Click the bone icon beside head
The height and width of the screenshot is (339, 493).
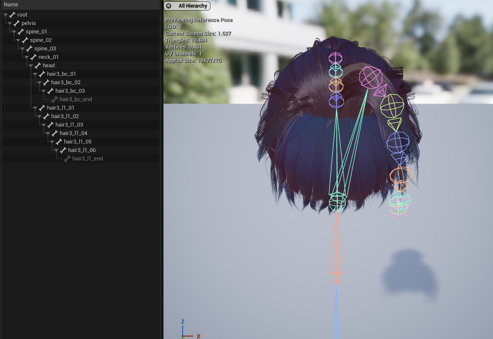(38, 66)
